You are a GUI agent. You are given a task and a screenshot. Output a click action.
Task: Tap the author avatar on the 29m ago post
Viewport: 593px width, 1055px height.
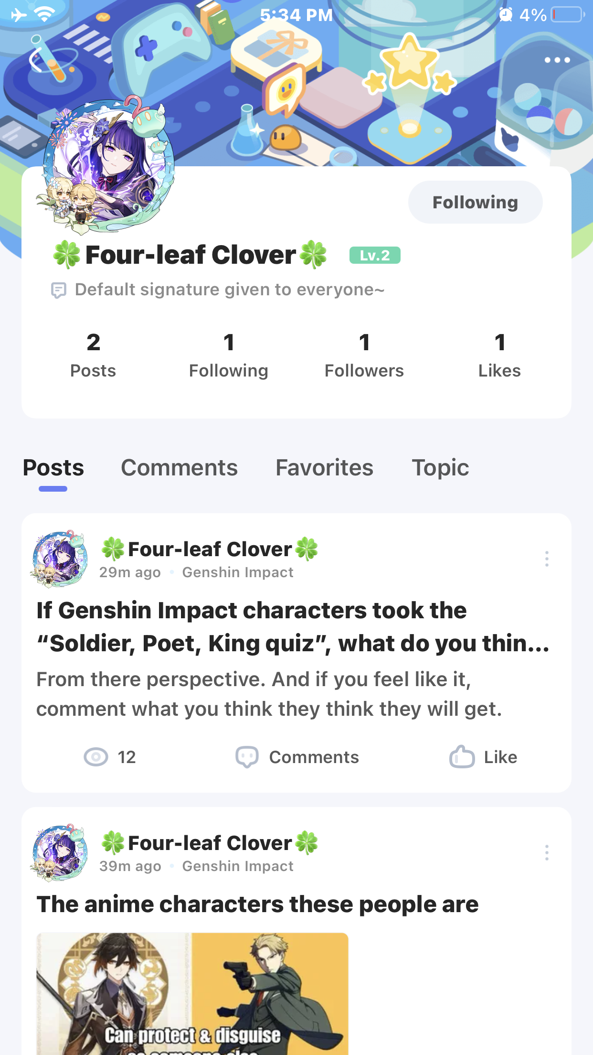60,559
